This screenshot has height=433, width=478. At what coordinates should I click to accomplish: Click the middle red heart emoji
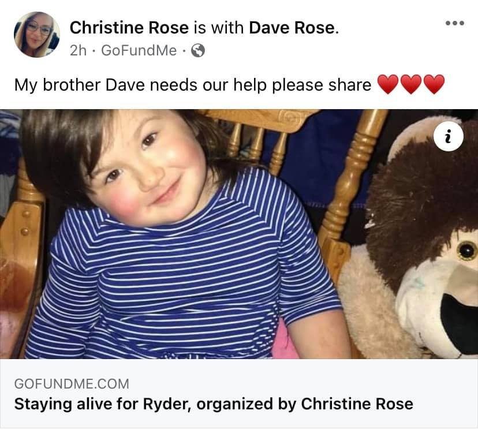click(410, 84)
